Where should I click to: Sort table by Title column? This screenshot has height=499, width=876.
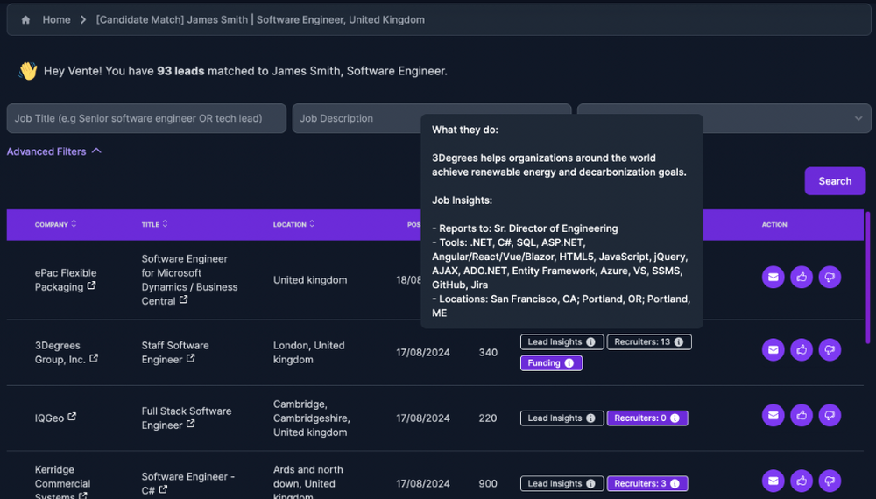tap(155, 225)
